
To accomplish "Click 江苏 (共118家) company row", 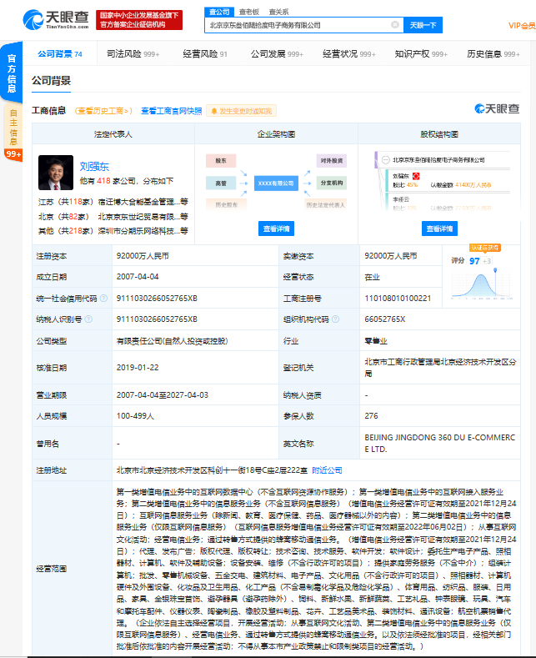I will click(x=113, y=202).
